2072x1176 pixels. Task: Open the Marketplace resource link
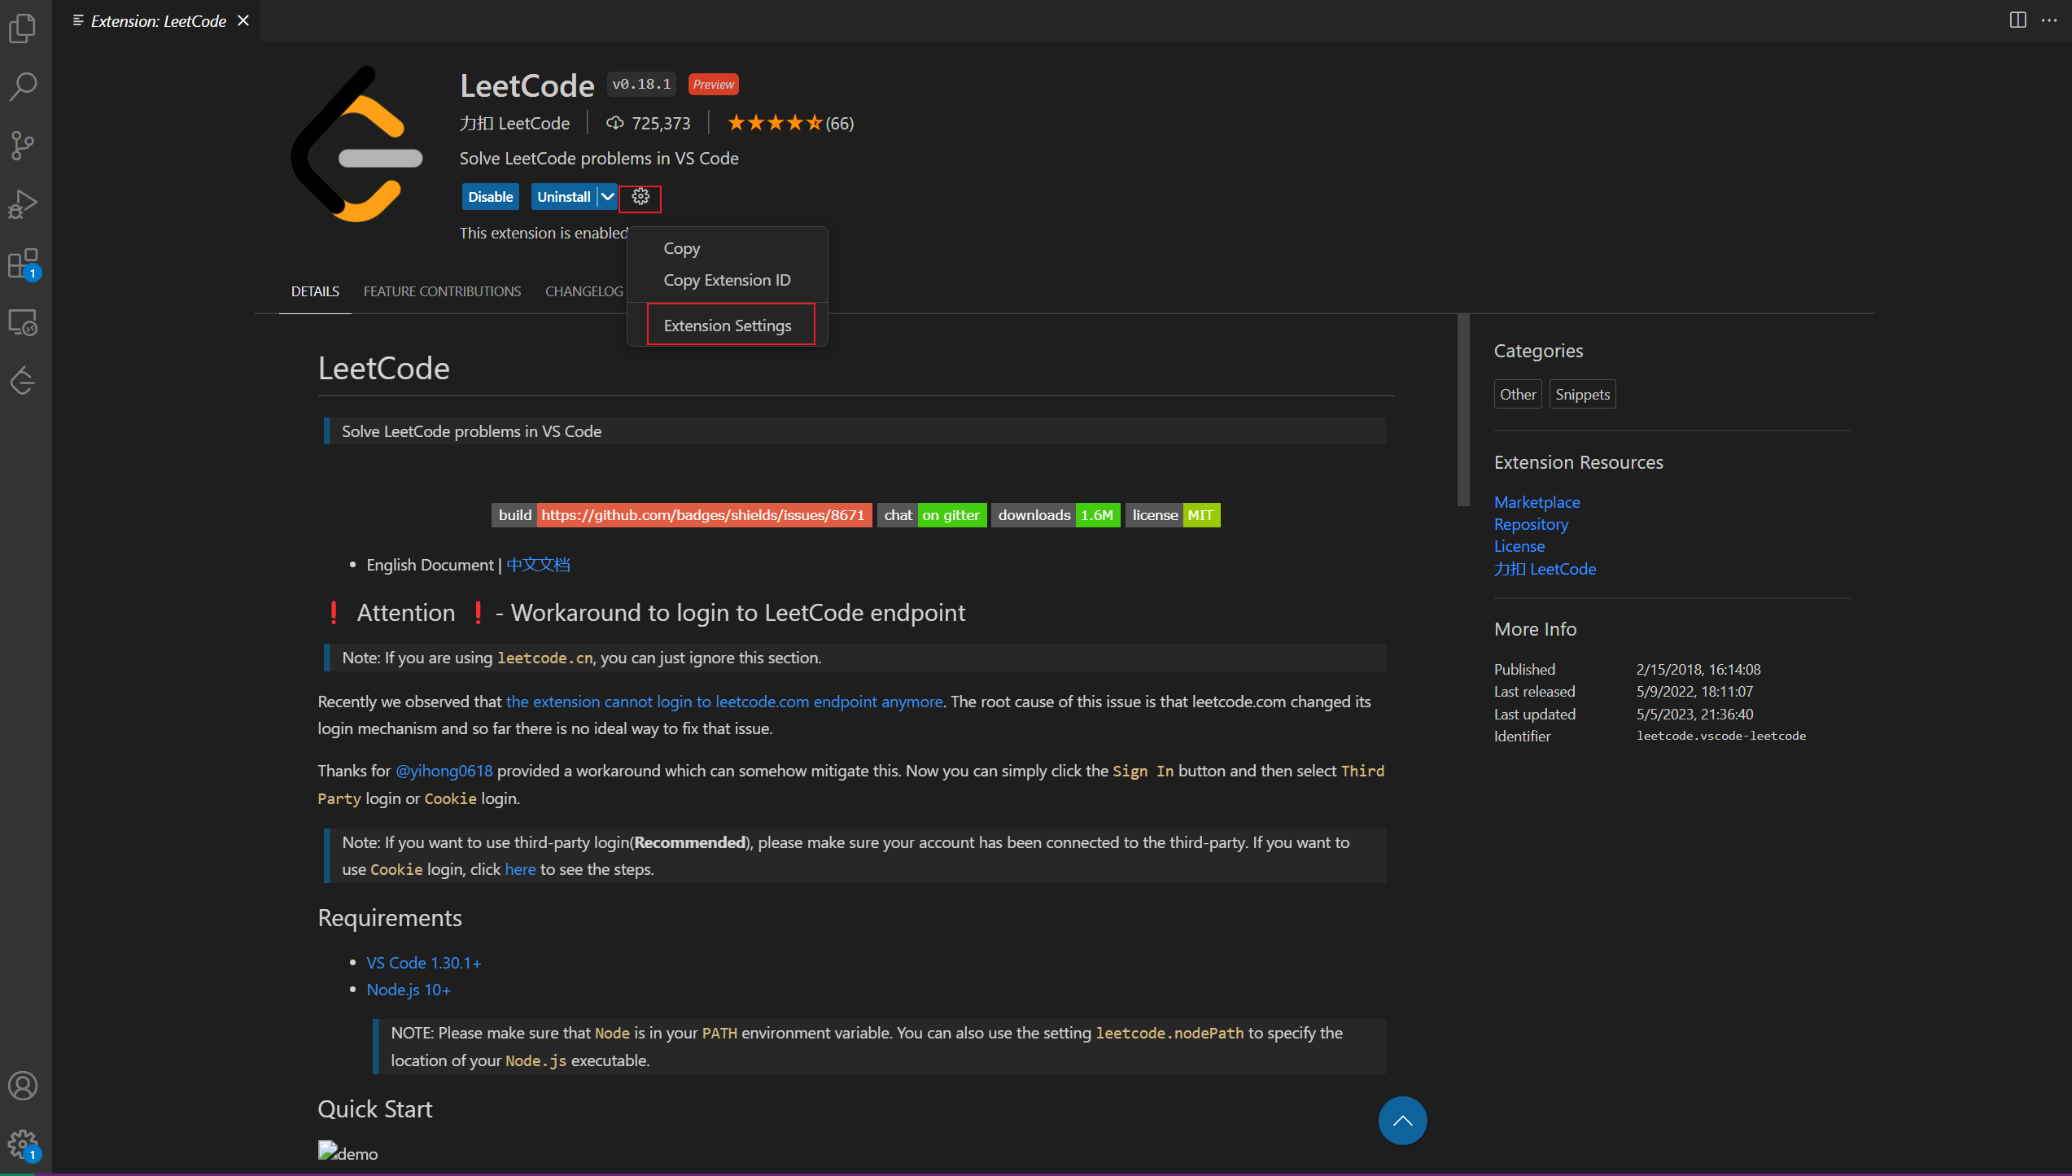tap(1537, 502)
